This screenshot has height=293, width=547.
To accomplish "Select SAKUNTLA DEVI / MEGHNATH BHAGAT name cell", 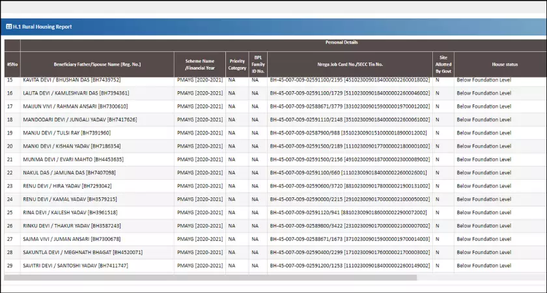I will [x=83, y=252].
